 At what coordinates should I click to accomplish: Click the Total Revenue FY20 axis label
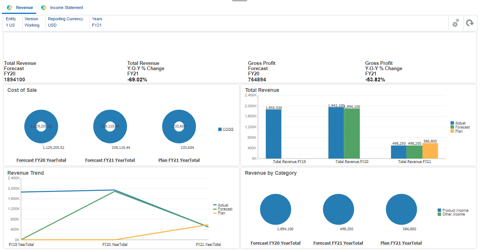pyautogui.click(x=352, y=162)
